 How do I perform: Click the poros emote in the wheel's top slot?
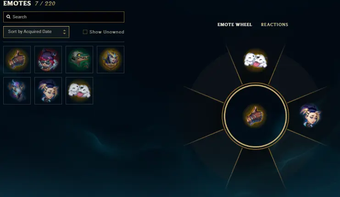click(256, 60)
